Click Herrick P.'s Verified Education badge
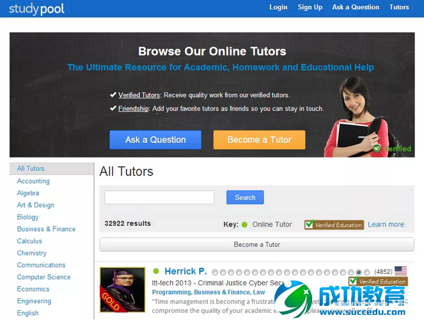424x327 pixels. pos(379,282)
